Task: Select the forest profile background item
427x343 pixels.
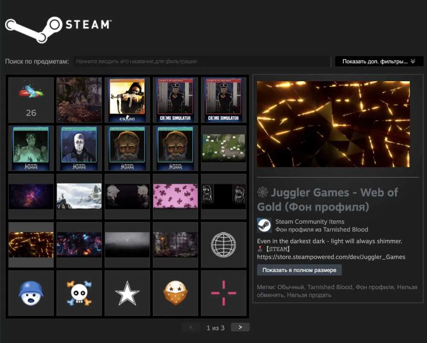Action: tap(79, 100)
